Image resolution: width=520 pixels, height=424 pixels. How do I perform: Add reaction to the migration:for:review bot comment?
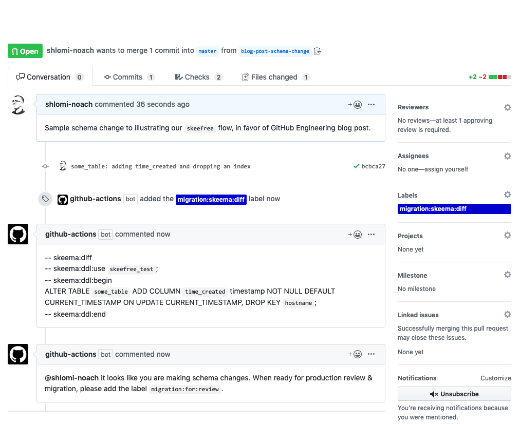coord(355,354)
